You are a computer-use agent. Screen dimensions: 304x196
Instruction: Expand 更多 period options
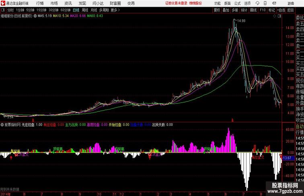[x=115, y=10]
